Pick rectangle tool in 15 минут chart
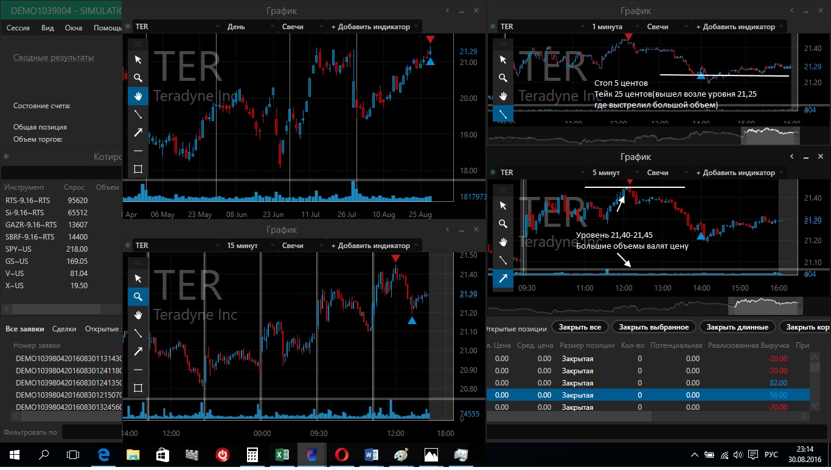The image size is (831, 470). point(138,388)
